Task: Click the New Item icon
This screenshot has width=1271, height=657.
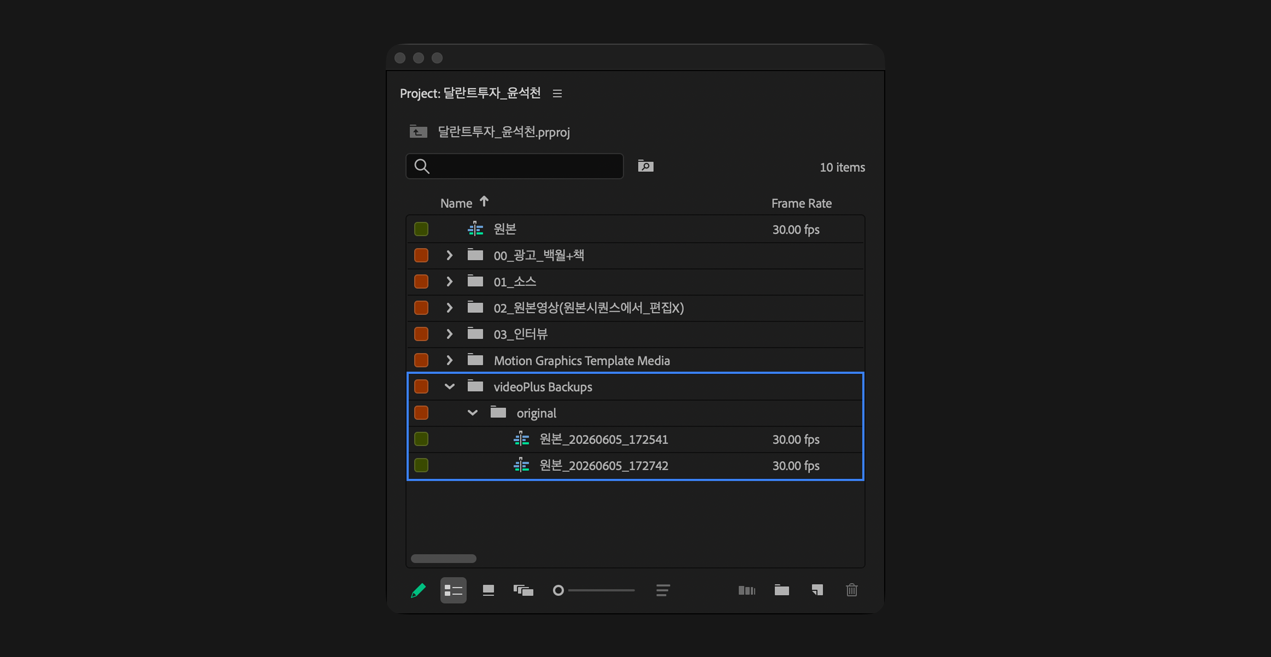Action: click(817, 590)
